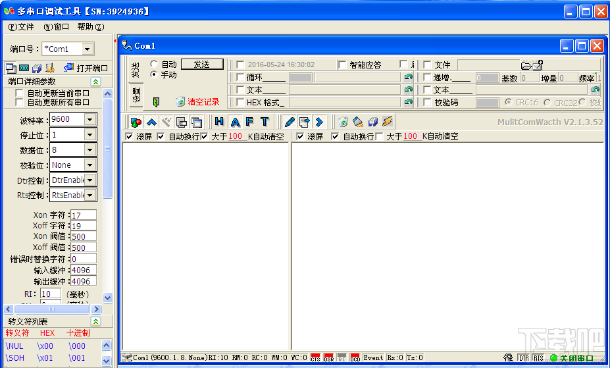The width and height of the screenshot is (610, 368).
Task: Click the letter A ASCII display icon
Action: click(x=235, y=122)
